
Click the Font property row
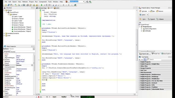18,91
